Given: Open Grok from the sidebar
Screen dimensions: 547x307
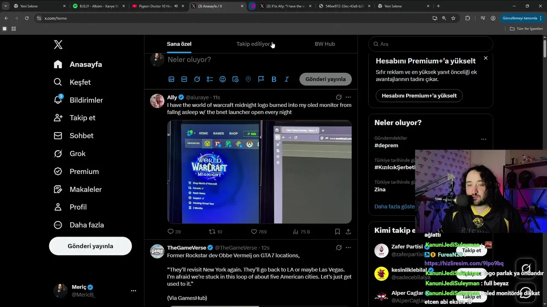Looking at the screenshot, I should 70,153.
